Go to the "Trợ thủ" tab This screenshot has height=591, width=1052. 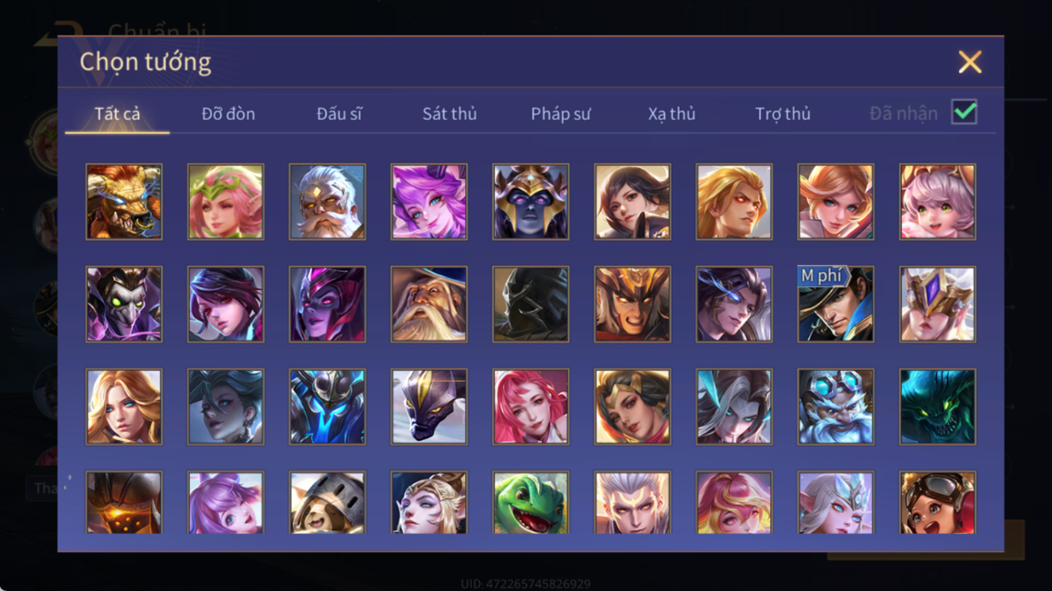(783, 114)
